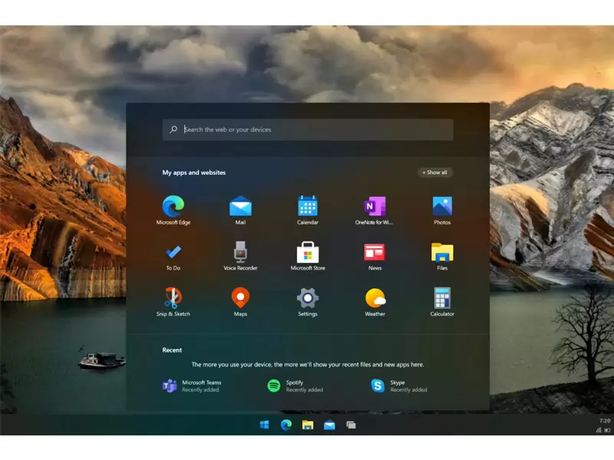Click the network icon in the system tray
This screenshot has width=614, height=460.
click(x=599, y=430)
